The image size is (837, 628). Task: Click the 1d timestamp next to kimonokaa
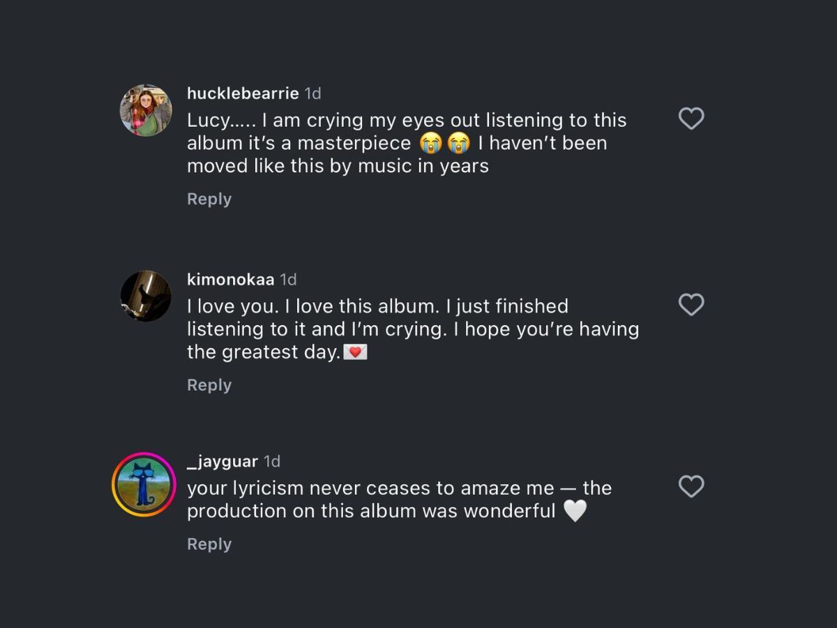click(288, 279)
